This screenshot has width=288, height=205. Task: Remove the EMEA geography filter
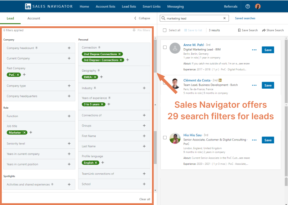pos(95,77)
